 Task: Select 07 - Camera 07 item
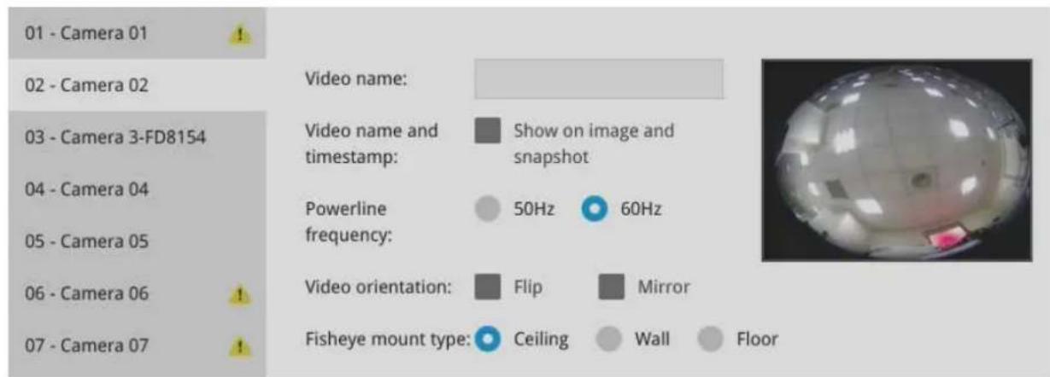coord(137,345)
